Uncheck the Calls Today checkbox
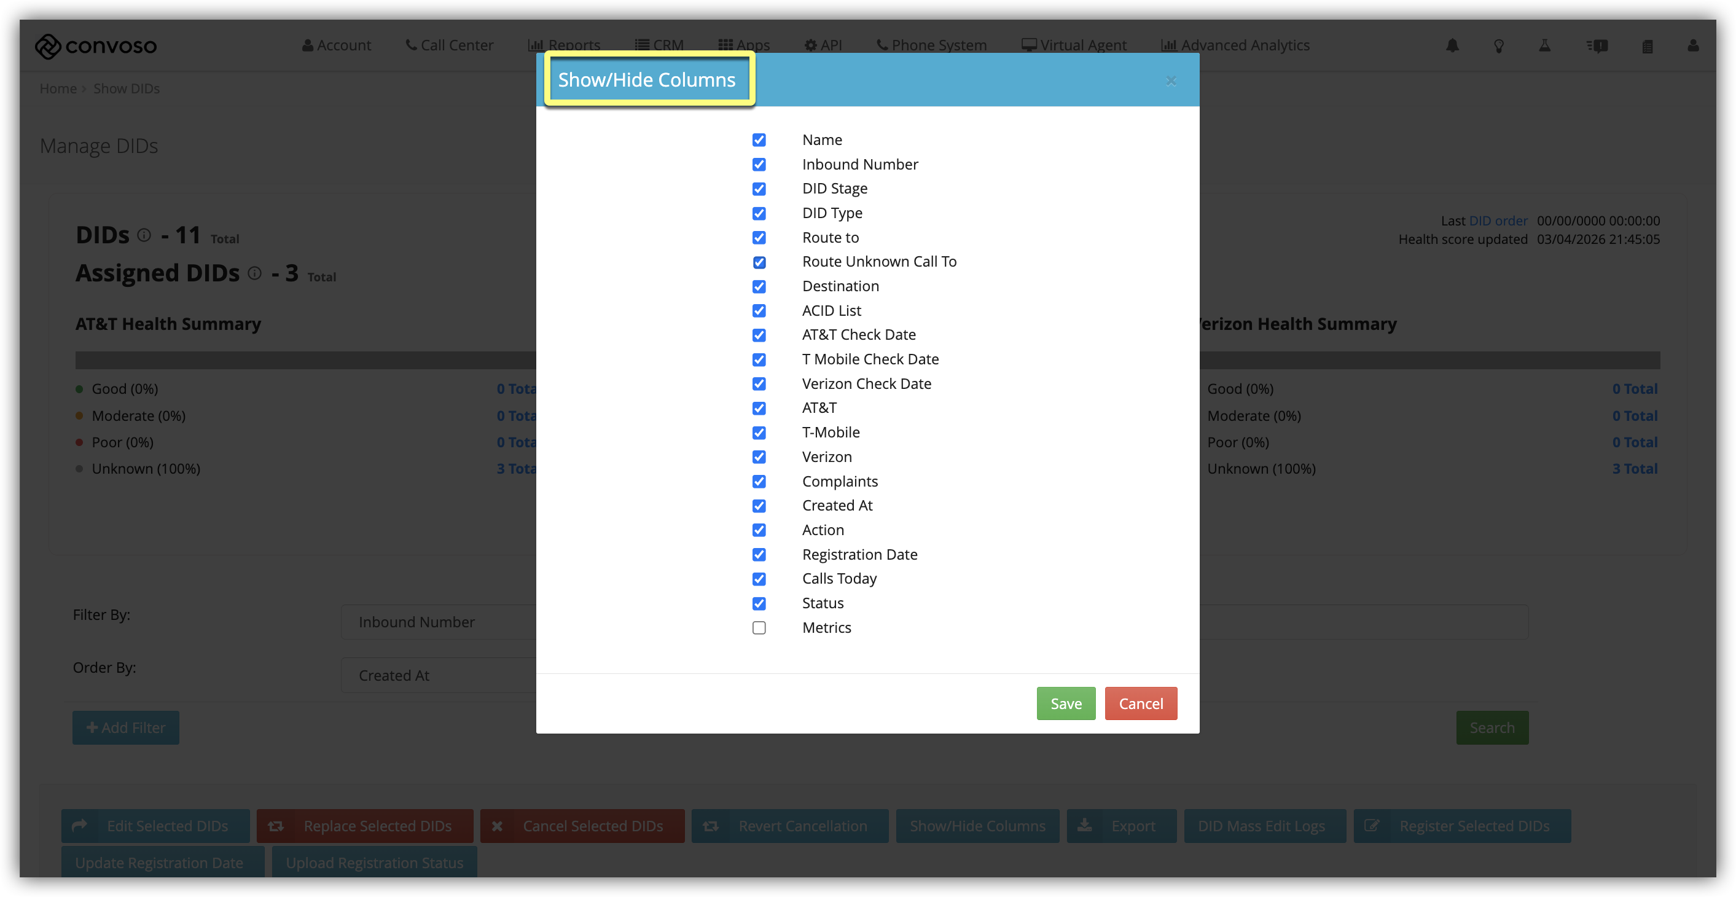 click(759, 579)
